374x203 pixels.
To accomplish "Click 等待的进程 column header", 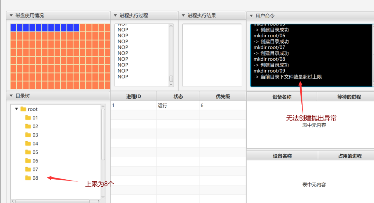I will click(x=345, y=97).
